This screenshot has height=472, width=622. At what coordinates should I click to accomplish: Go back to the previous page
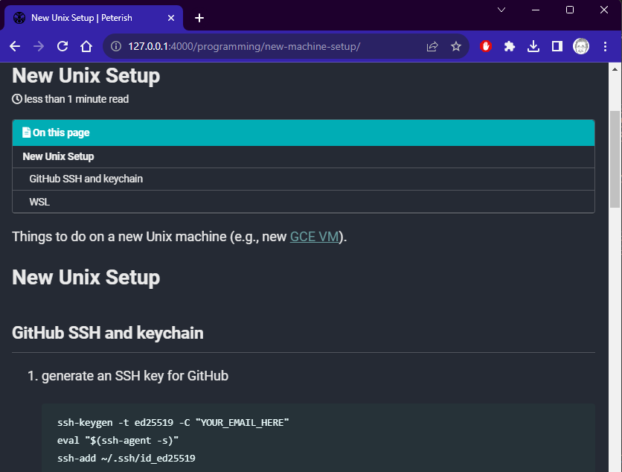(x=15, y=46)
